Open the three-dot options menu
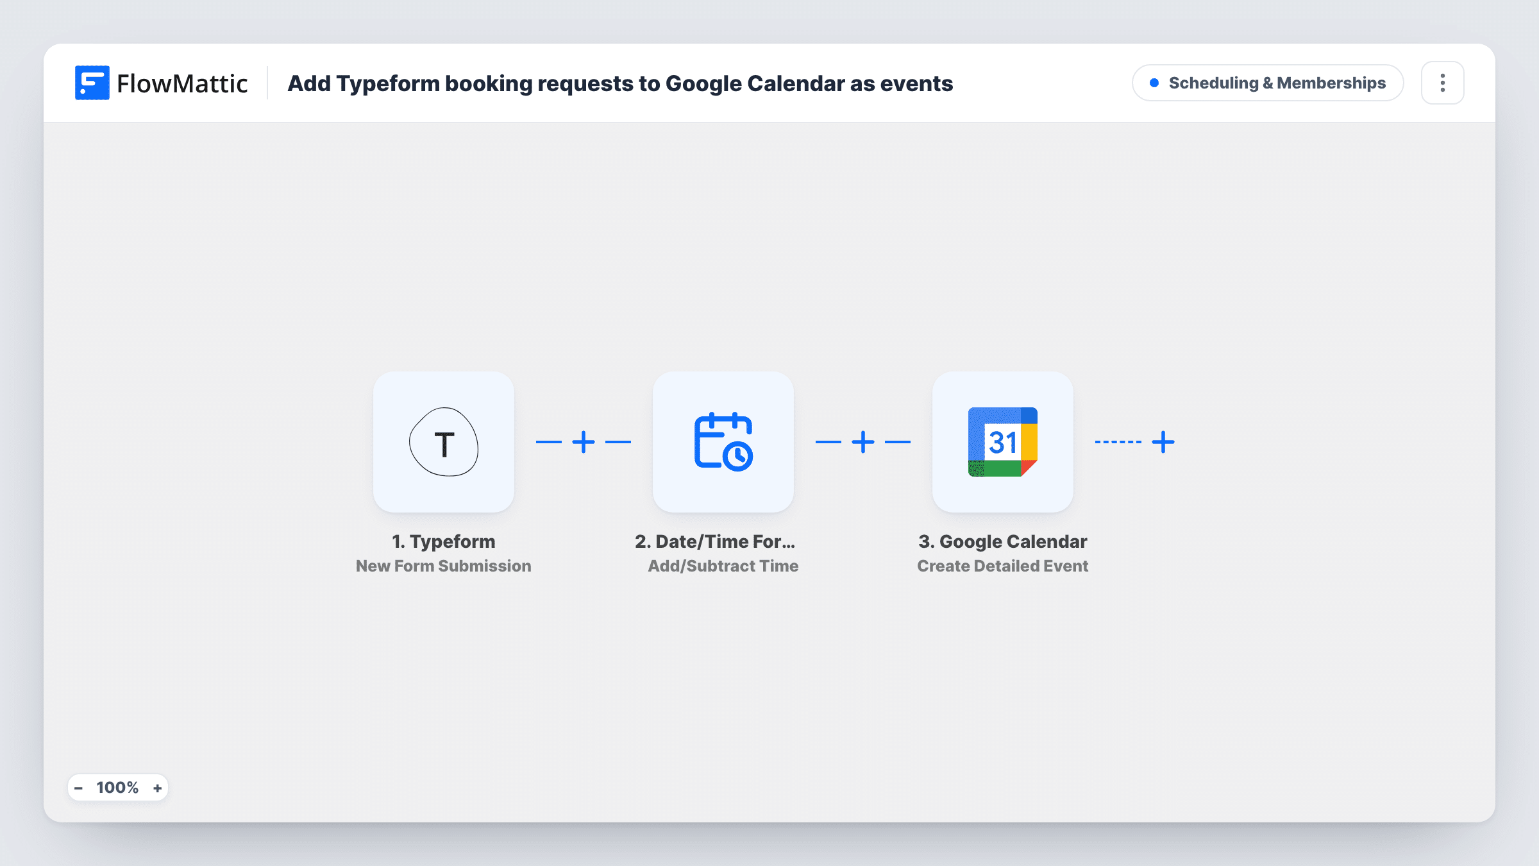This screenshot has width=1539, height=866. click(x=1443, y=83)
